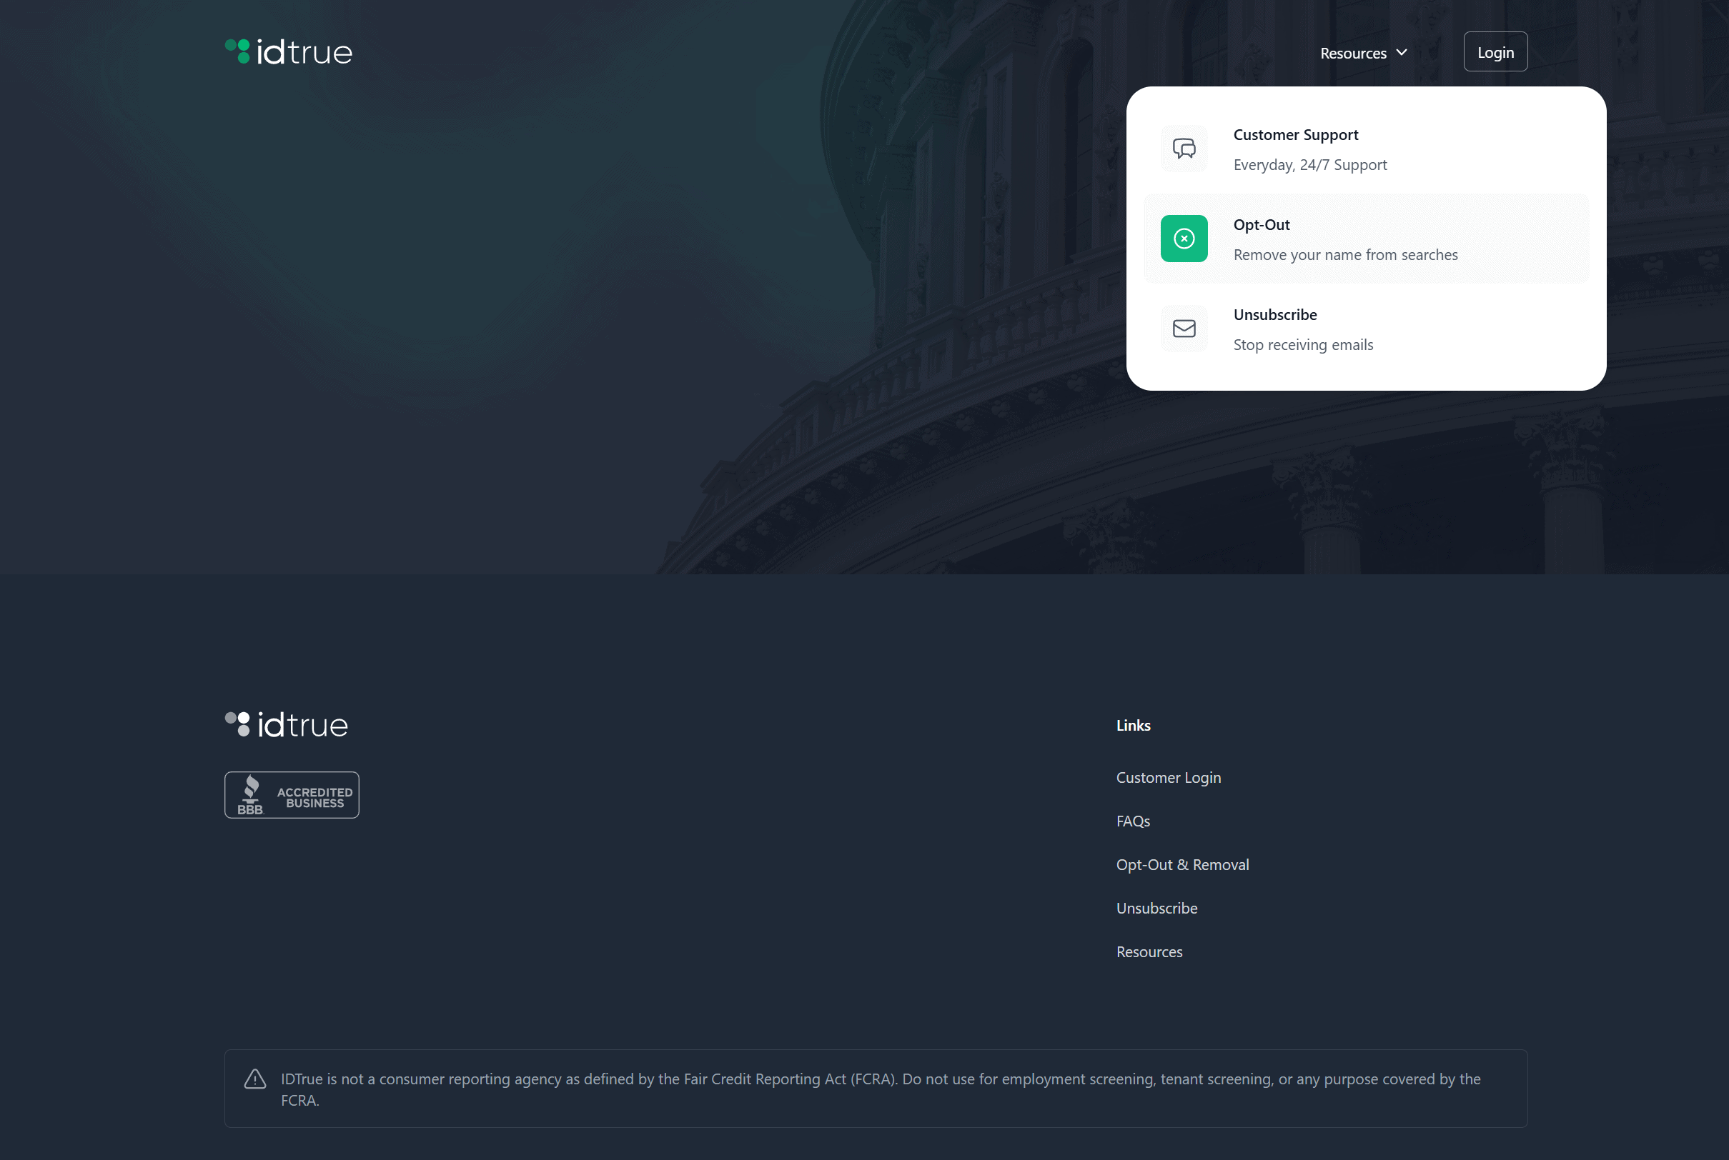The height and width of the screenshot is (1160, 1729).
Task: Click the envelope Unsubscribe icon
Action: [x=1183, y=329]
